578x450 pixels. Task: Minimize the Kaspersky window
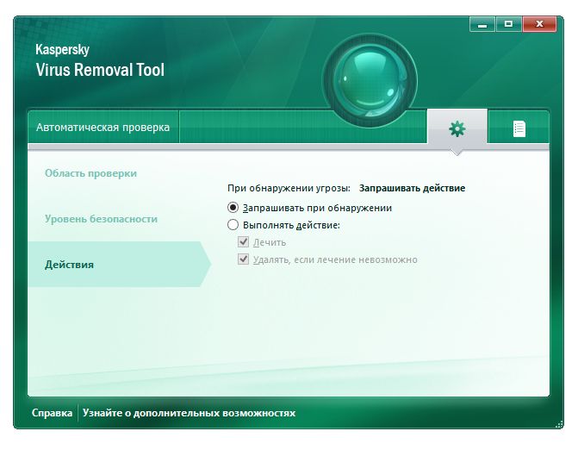tap(482, 24)
